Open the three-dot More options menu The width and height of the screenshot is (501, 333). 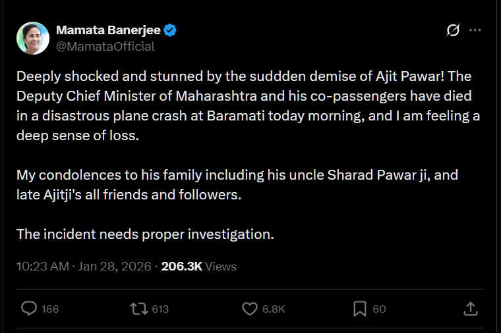pos(475,30)
